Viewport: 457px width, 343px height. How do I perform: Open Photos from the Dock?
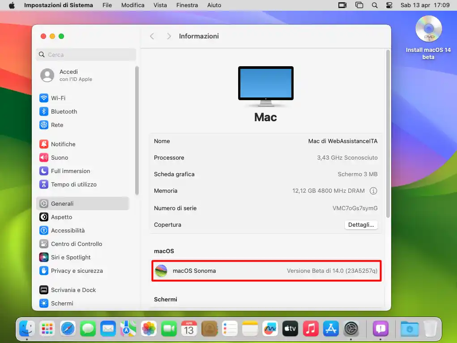149,329
